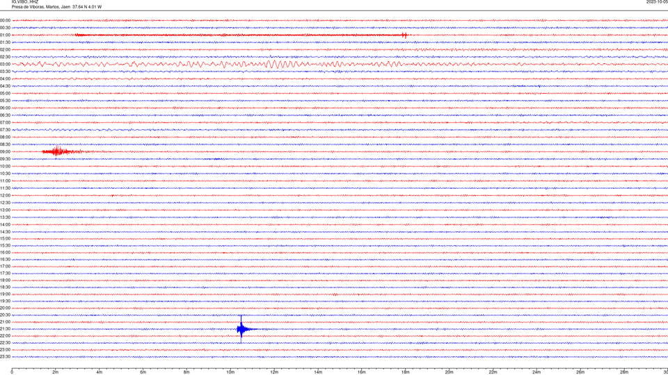
Task: Select the 07:30 trace time label
Action: tap(5, 130)
